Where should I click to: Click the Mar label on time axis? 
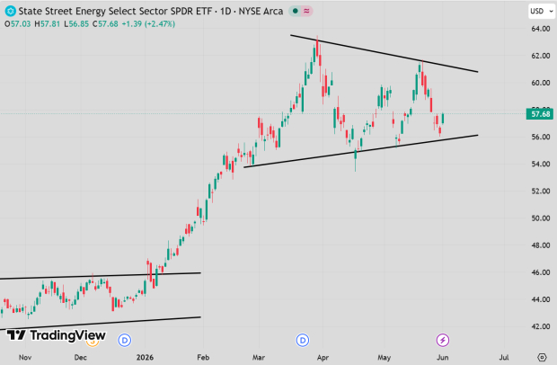[x=259, y=357]
